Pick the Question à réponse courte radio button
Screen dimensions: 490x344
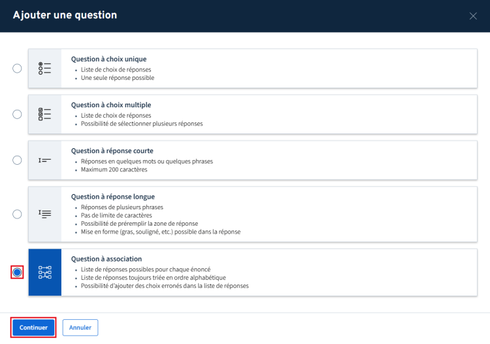click(17, 160)
